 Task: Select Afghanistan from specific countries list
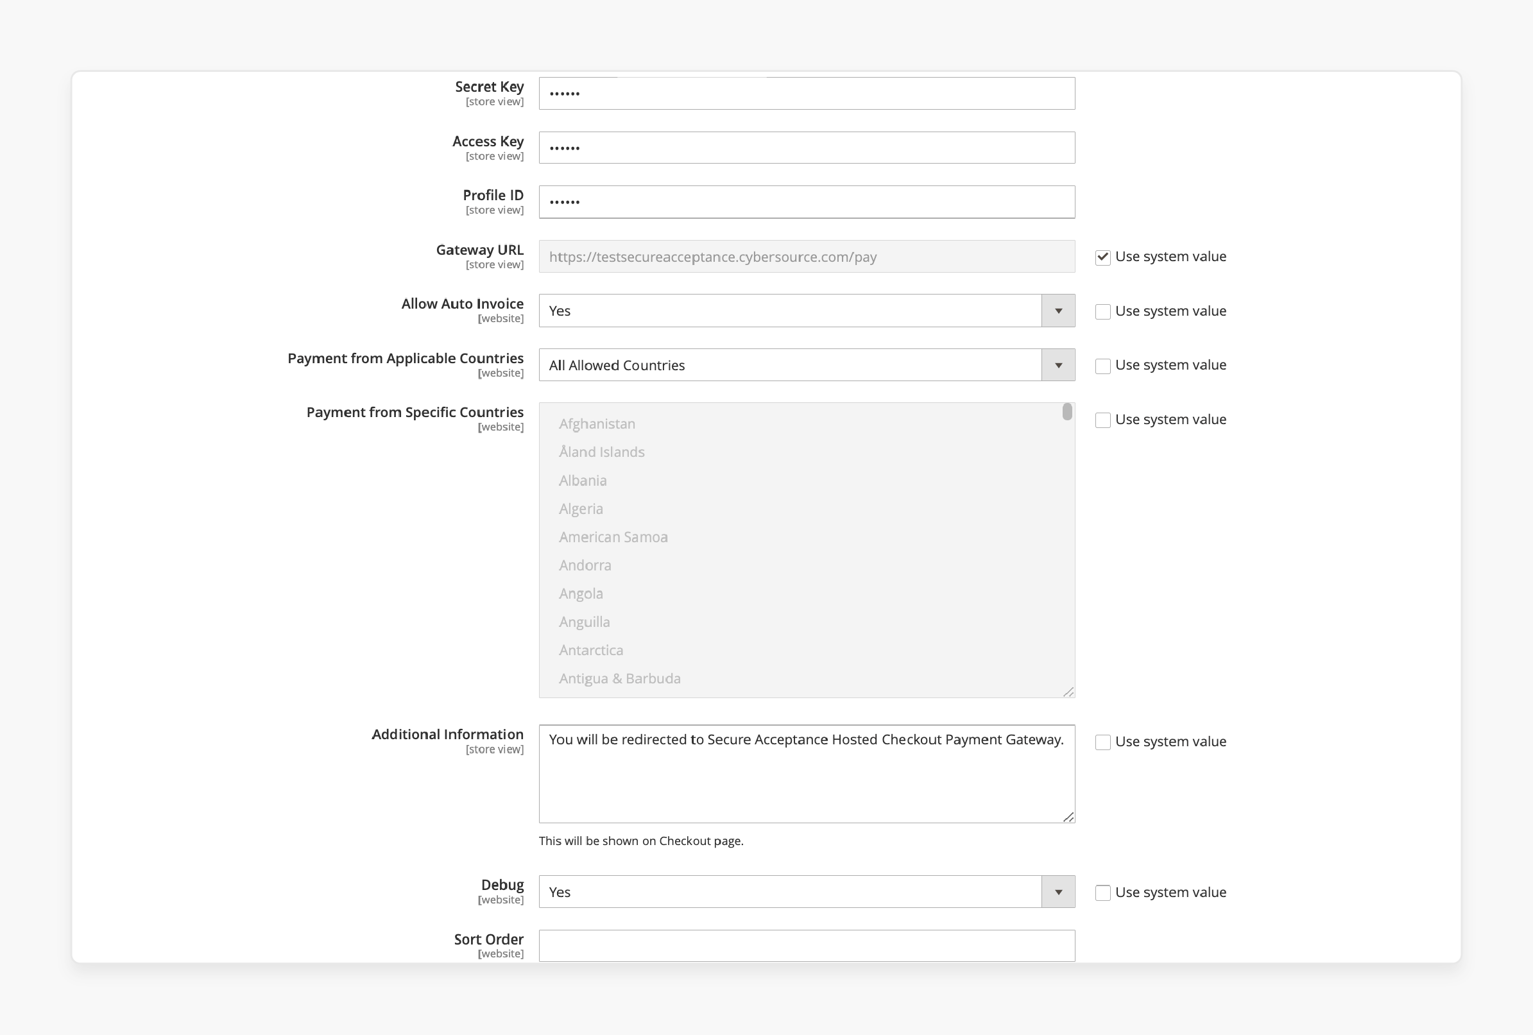click(x=596, y=423)
